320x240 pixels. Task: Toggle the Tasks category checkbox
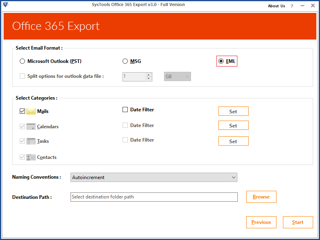(x=22, y=141)
